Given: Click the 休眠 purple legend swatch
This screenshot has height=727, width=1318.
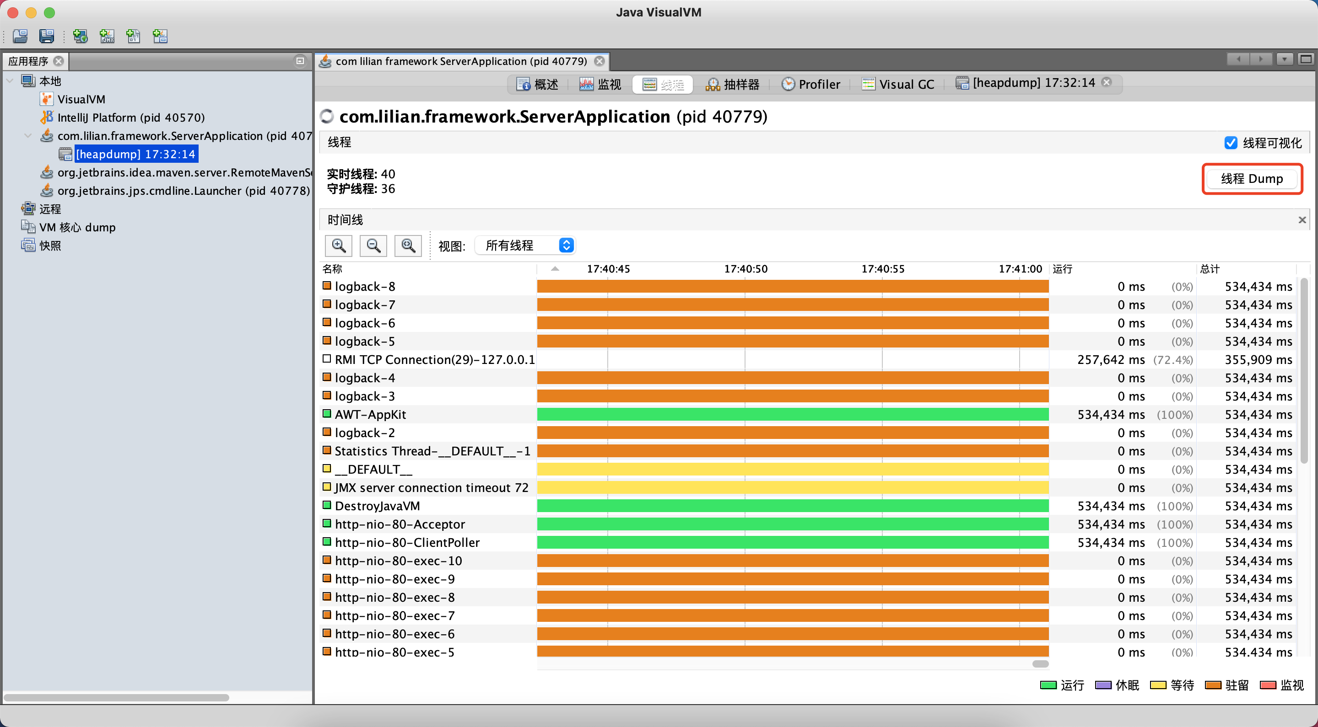Looking at the screenshot, I should [1103, 685].
